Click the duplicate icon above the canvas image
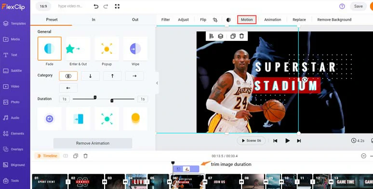 [233, 36]
